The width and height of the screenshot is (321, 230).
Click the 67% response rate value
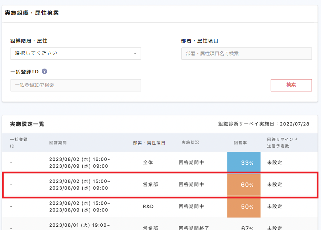pos(247,228)
